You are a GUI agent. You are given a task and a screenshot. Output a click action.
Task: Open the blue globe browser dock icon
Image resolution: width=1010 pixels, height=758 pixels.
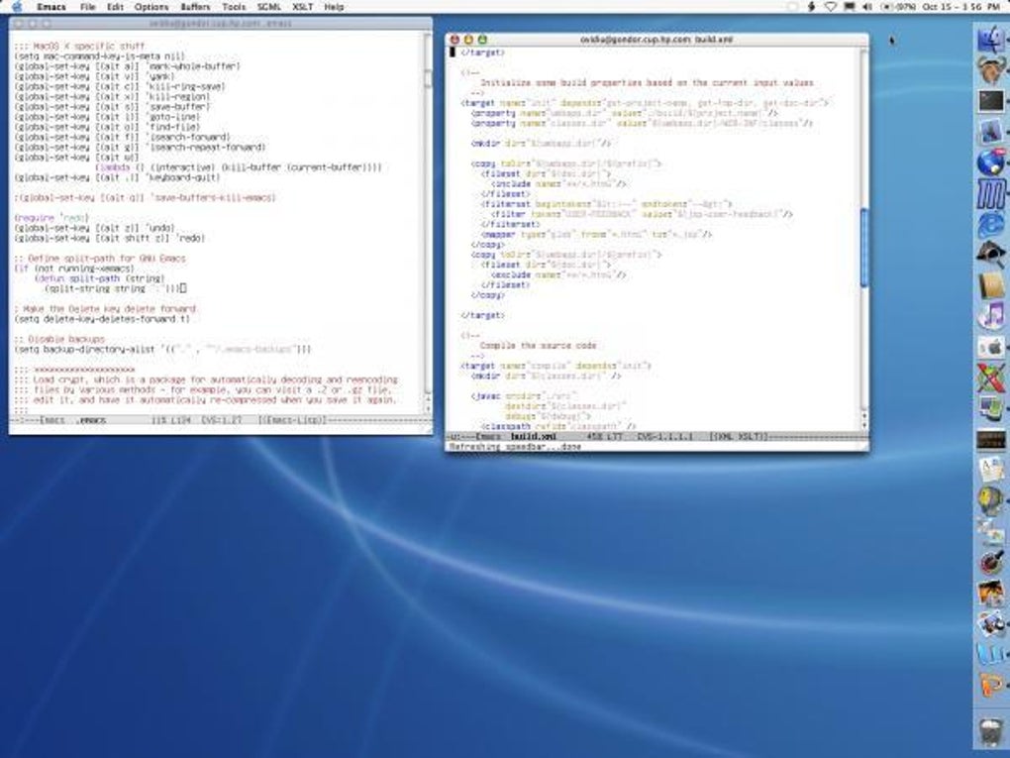(x=990, y=162)
